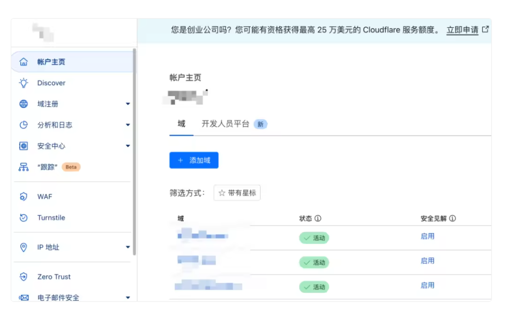The height and width of the screenshot is (314, 510).
Task: Select the 域 tab
Action: (x=181, y=124)
